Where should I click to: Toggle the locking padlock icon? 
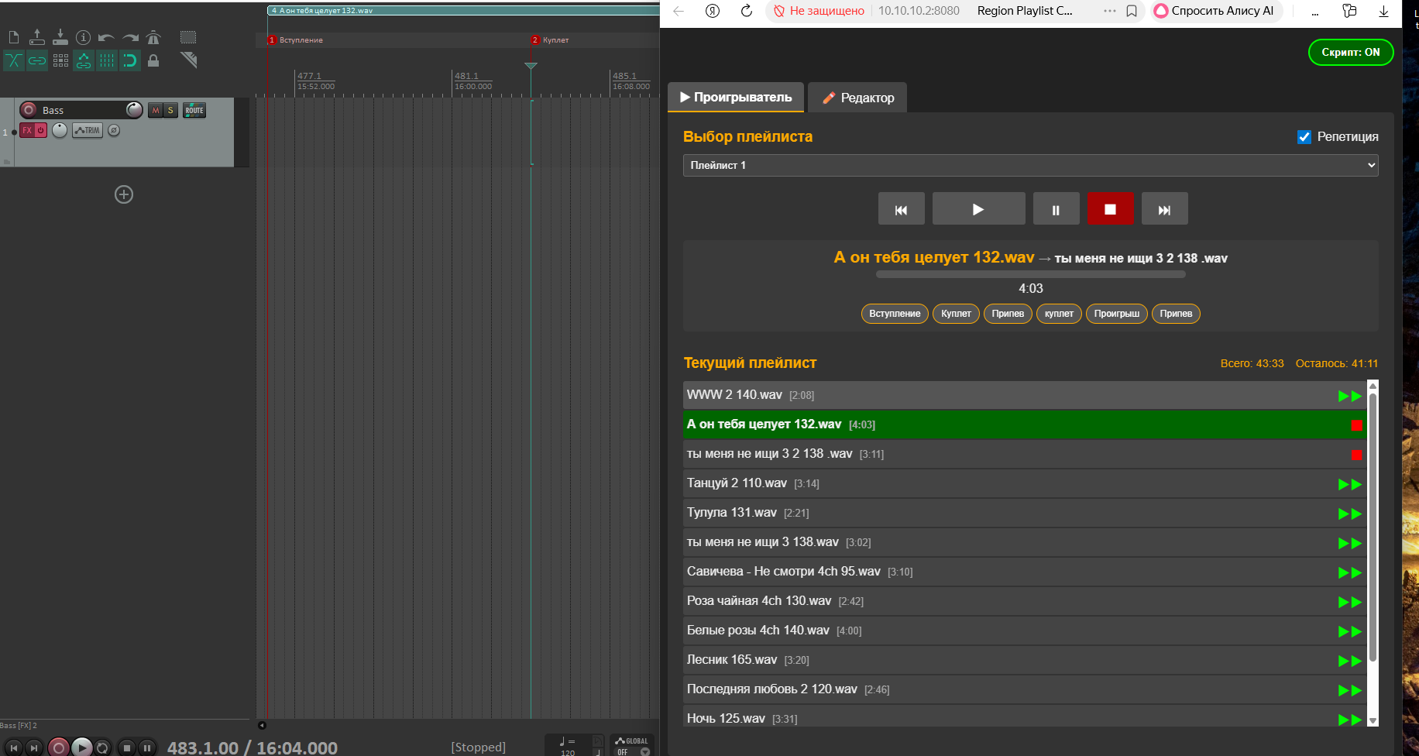pyautogui.click(x=153, y=60)
